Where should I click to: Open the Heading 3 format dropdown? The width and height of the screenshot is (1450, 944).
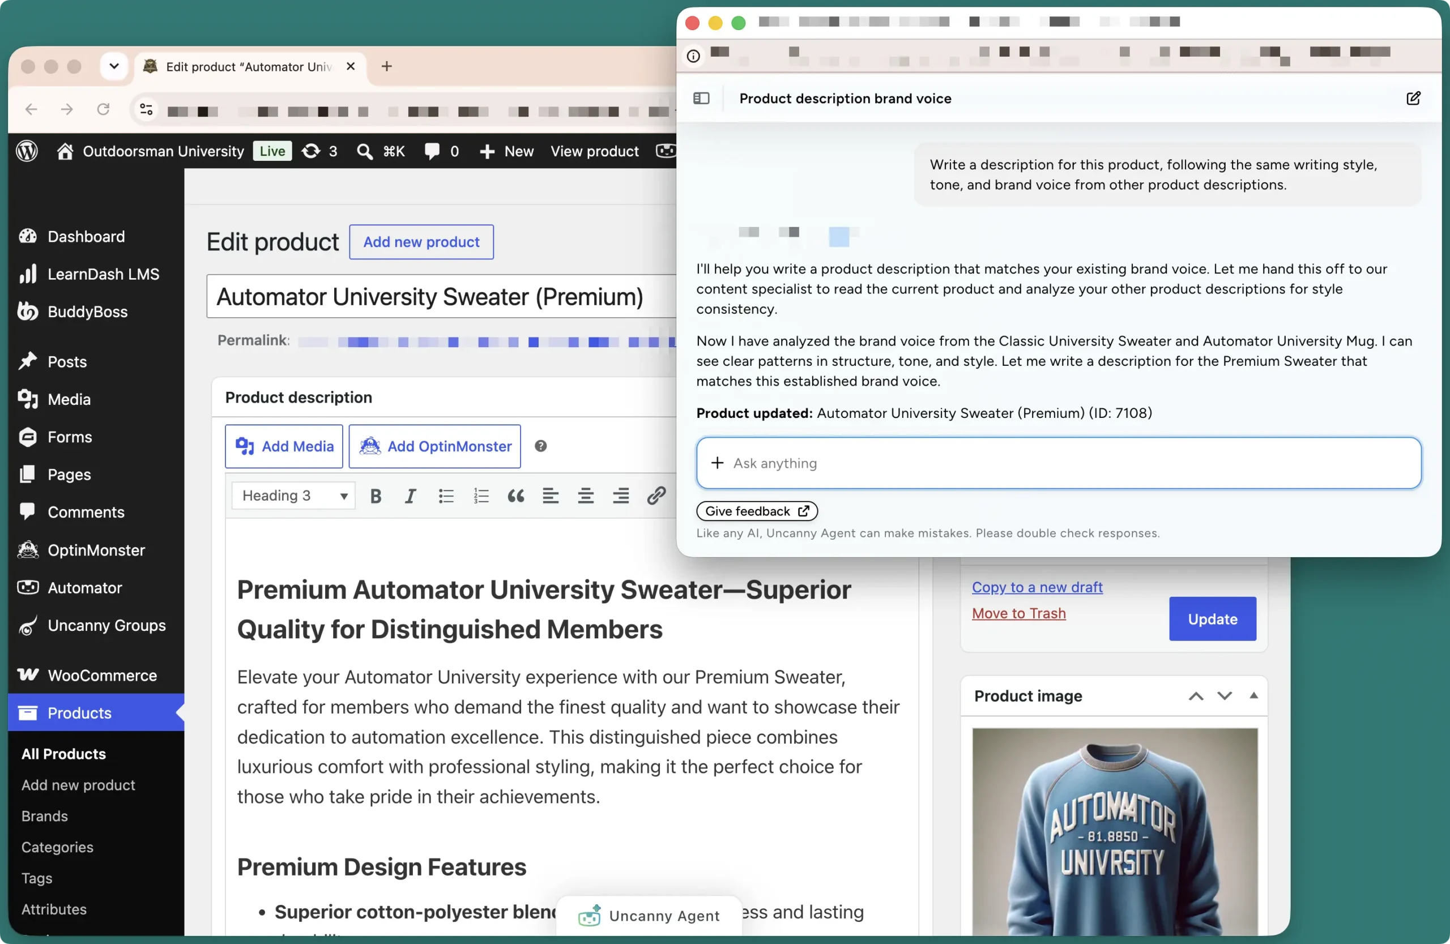tap(293, 496)
